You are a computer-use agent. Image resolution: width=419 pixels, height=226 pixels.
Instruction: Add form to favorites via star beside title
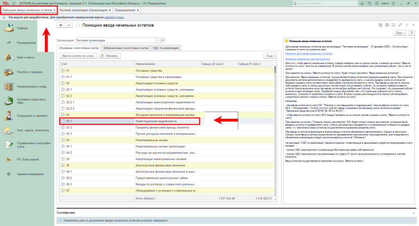point(78,25)
